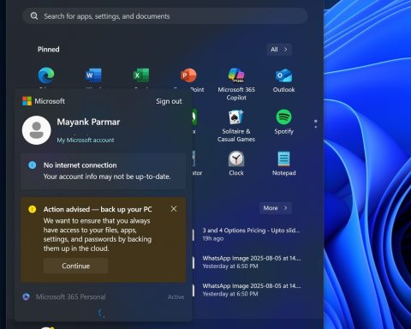
Task: Click the Active subscription status label
Action: point(176,297)
